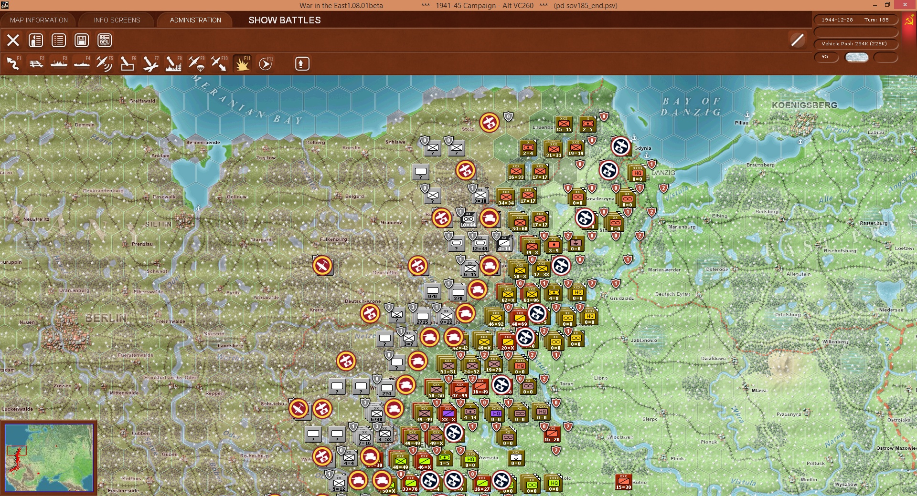Select the F4 Amphibious Transport ship icon
The height and width of the screenshot is (496, 917).
(82, 63)
